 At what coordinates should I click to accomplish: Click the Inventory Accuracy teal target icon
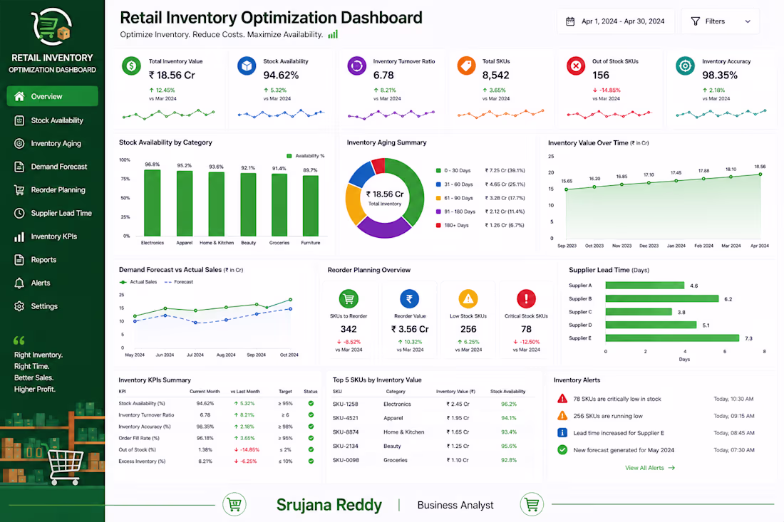point(685,66)
